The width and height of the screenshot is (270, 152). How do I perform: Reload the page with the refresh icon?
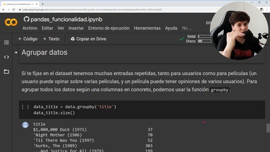[13, 10]
